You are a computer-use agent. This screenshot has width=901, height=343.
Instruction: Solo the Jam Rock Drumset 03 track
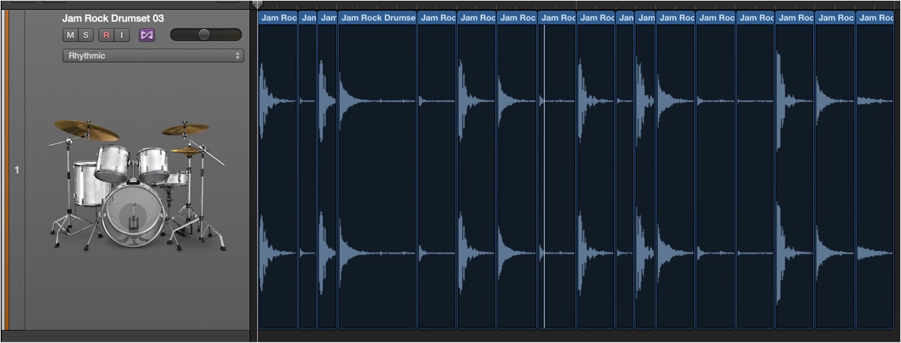(86, 35)
